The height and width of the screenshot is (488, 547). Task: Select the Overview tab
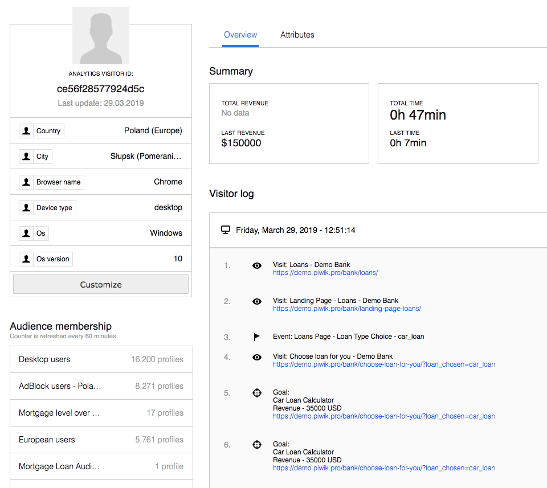pyautogui.click(x=240, y=35)
